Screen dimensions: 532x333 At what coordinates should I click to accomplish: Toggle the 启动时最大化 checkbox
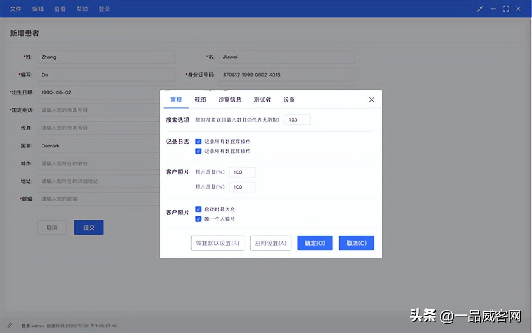(198, 209)
